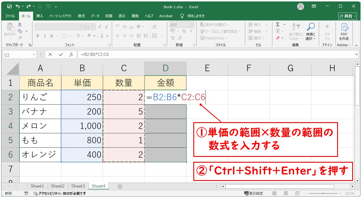Click the AutoSum sigma icon
Image resolution: width=362 pixels, height=198 pixels.
tap(278, 25)
